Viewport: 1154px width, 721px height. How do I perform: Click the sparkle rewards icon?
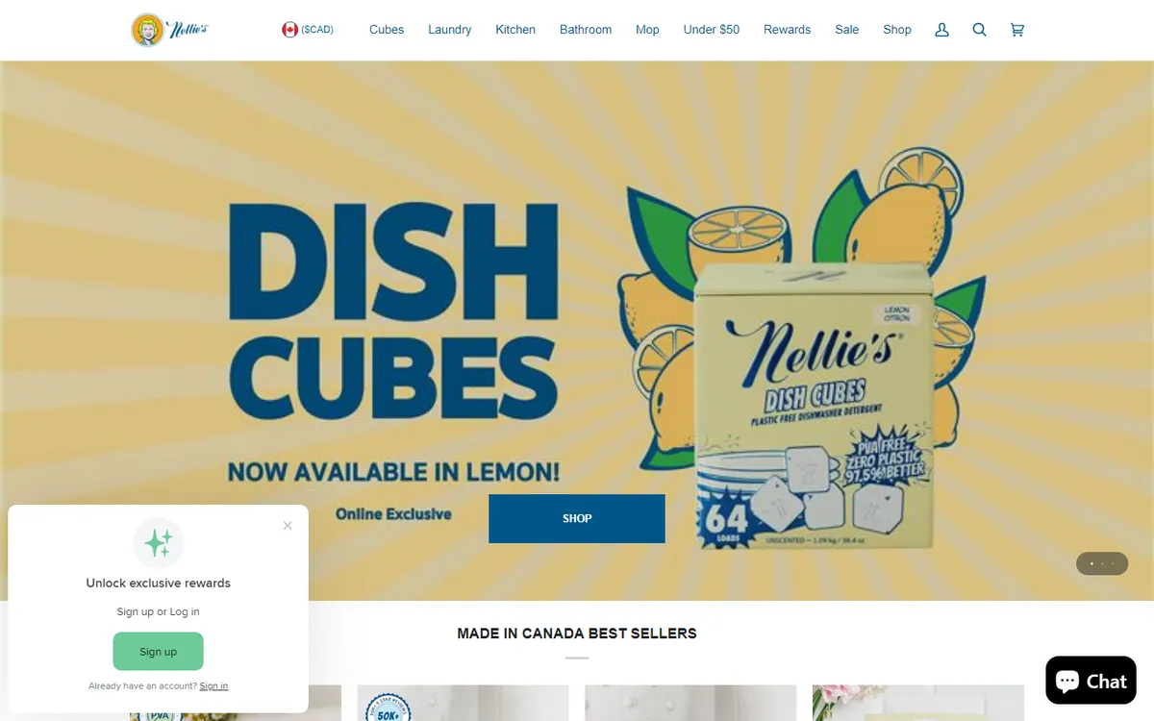pyautogui.click(x=159, y=543)
